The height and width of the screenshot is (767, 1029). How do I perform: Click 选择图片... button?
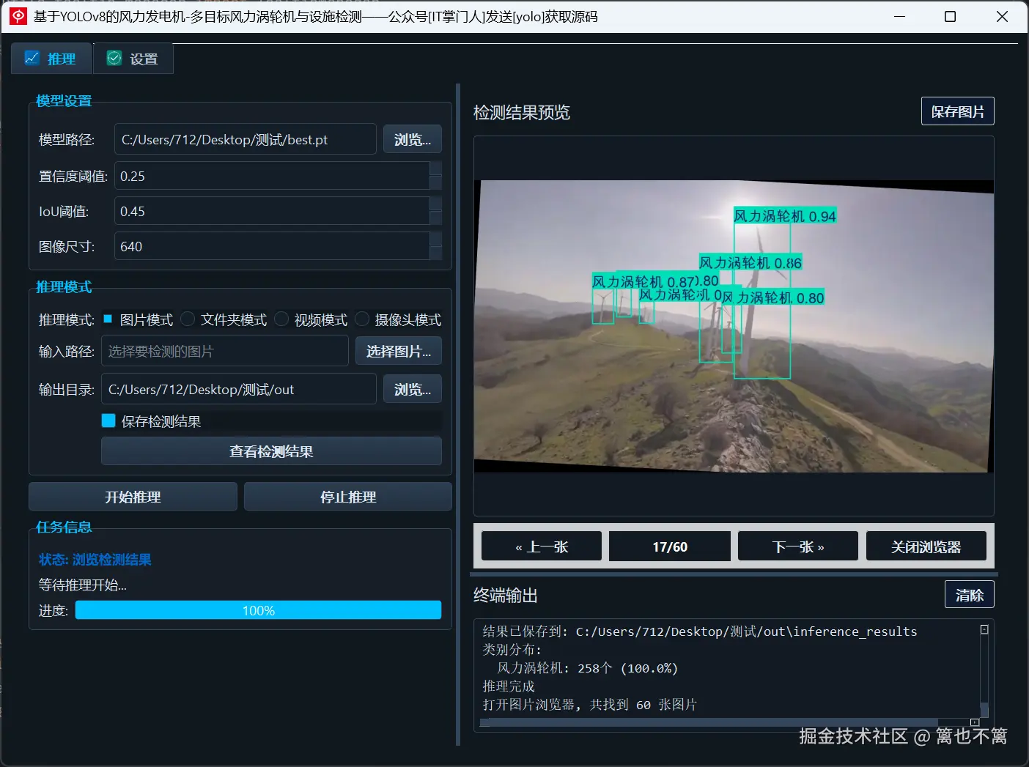coord(399,351)
